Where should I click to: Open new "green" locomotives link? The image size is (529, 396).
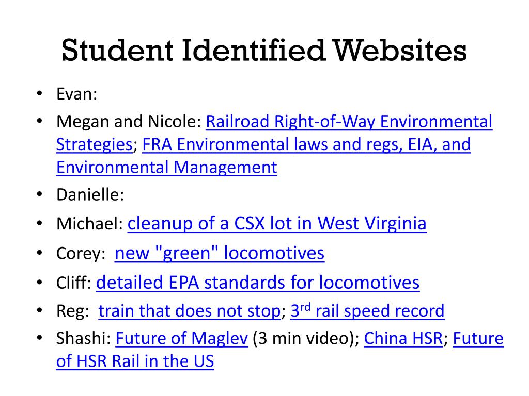220,253
